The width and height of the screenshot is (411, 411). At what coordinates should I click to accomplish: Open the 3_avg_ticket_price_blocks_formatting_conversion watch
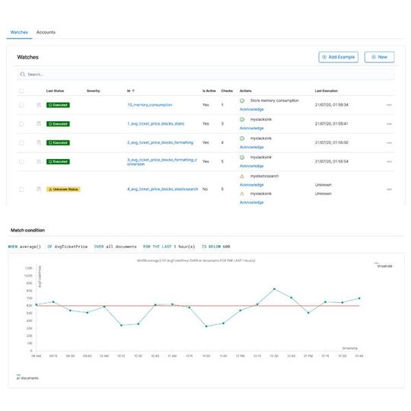click(161, 161)
